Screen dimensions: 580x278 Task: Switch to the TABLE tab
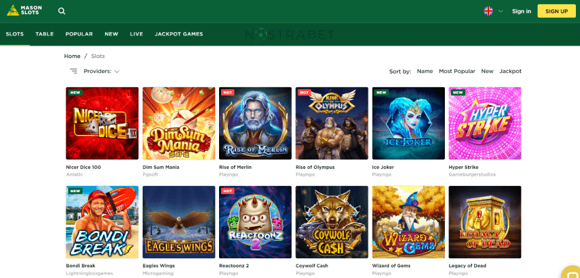pos(44,34)
